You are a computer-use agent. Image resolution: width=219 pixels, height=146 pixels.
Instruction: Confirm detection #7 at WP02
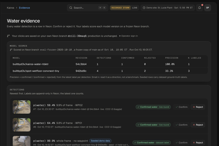tap(182, 107)
